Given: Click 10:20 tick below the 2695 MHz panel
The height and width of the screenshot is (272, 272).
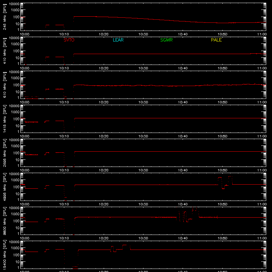Looking at the screenshot, I should pyautogui.click(x=104, y=170).
